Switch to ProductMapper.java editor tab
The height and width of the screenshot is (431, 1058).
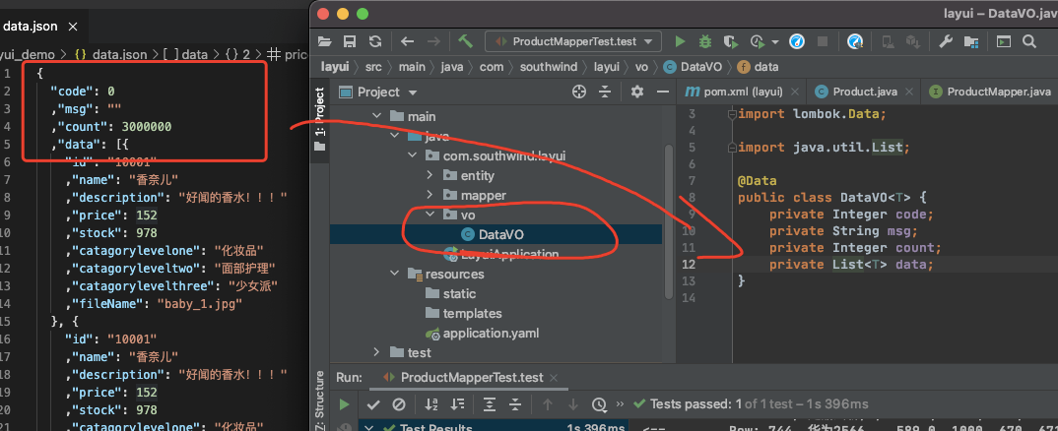point(991,92)
